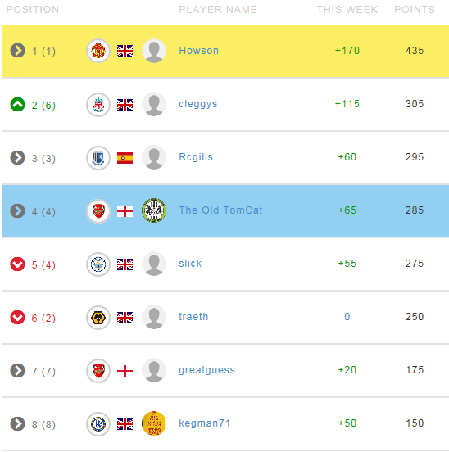The height and width of the screenshot is (452, 449).
Task: Click the England flag next to greatguess
Action: tap(125, 371)
